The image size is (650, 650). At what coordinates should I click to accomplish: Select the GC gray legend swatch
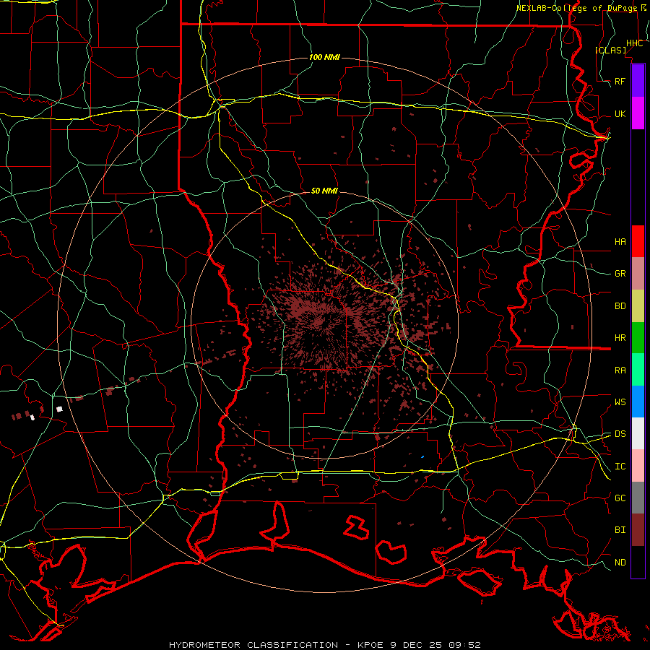point(638,498)
